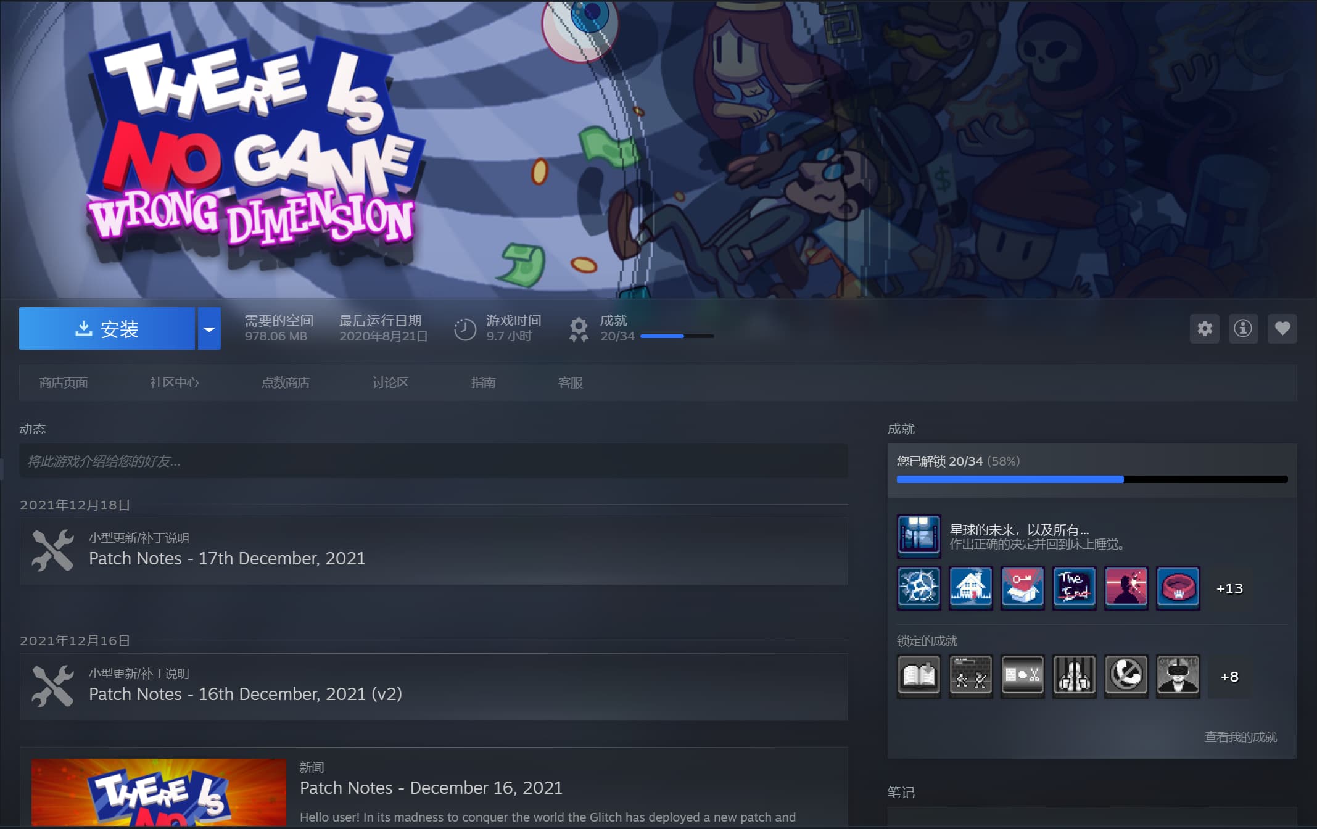
Task: Open the 讨论区 discussions link
Action: click(390, 383)
